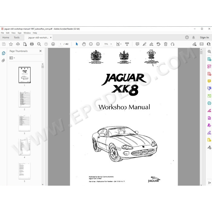Click the Save file icon
This screenshot has height=212, width=212.
coord(4,44)
